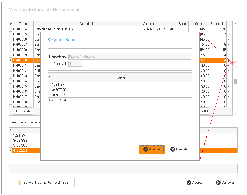Cancel the Registro Serie dialog
Image resolution: width=247 pixels, height=195 pixels.
coord(179,149)
